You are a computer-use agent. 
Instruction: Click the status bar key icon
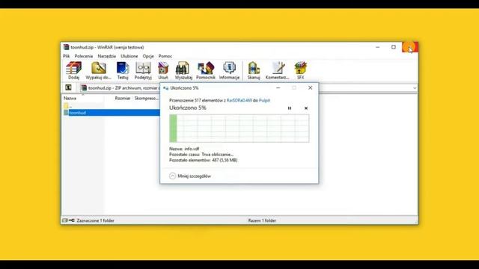coord(72,220)
